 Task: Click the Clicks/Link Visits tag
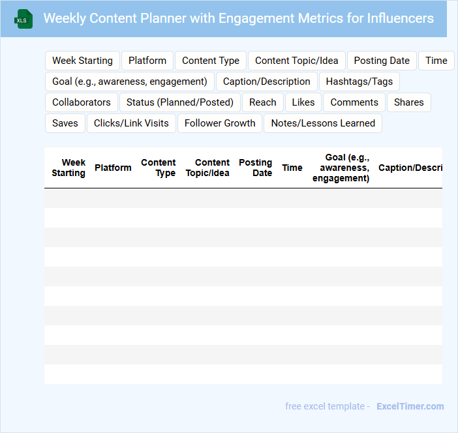coord(131,123)
